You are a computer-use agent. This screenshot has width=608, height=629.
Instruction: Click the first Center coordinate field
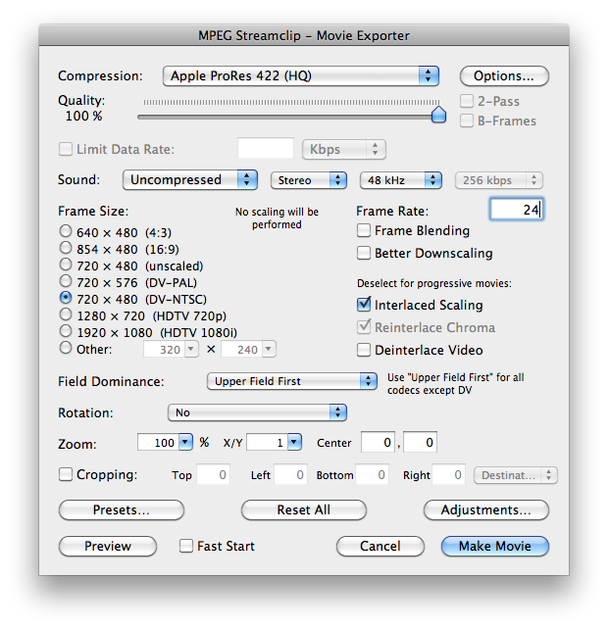[378, 442]
